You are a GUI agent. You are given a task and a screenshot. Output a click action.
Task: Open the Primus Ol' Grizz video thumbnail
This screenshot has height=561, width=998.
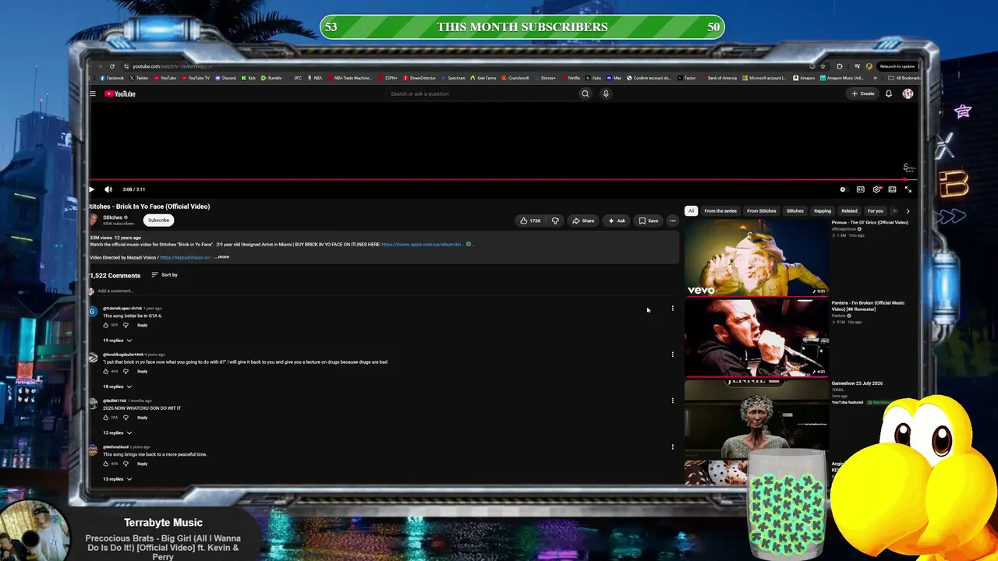[756, 258]
